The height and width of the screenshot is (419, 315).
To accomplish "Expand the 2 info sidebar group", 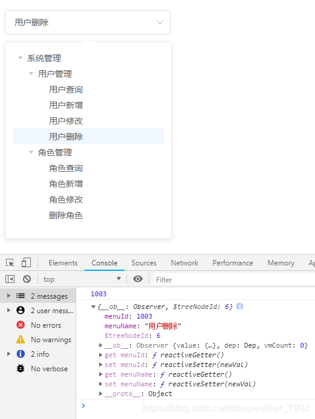I will (x=8, y=354).
